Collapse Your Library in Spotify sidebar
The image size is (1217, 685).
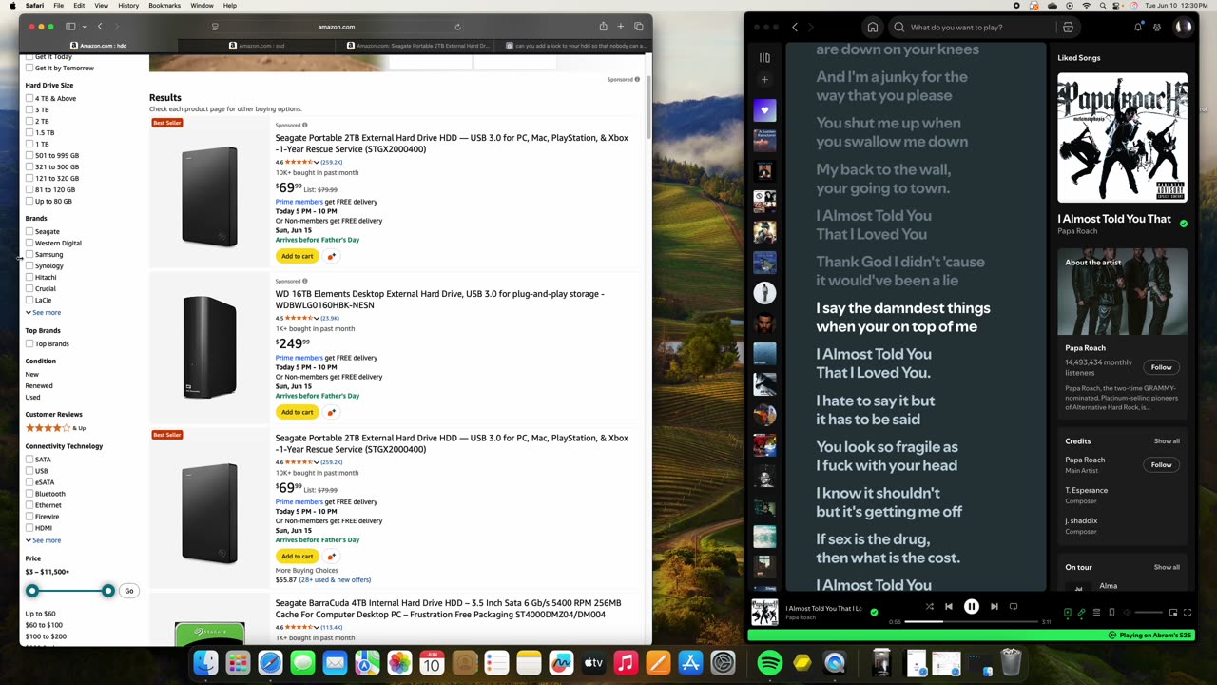pyautogui.click(x=764, y=57)
